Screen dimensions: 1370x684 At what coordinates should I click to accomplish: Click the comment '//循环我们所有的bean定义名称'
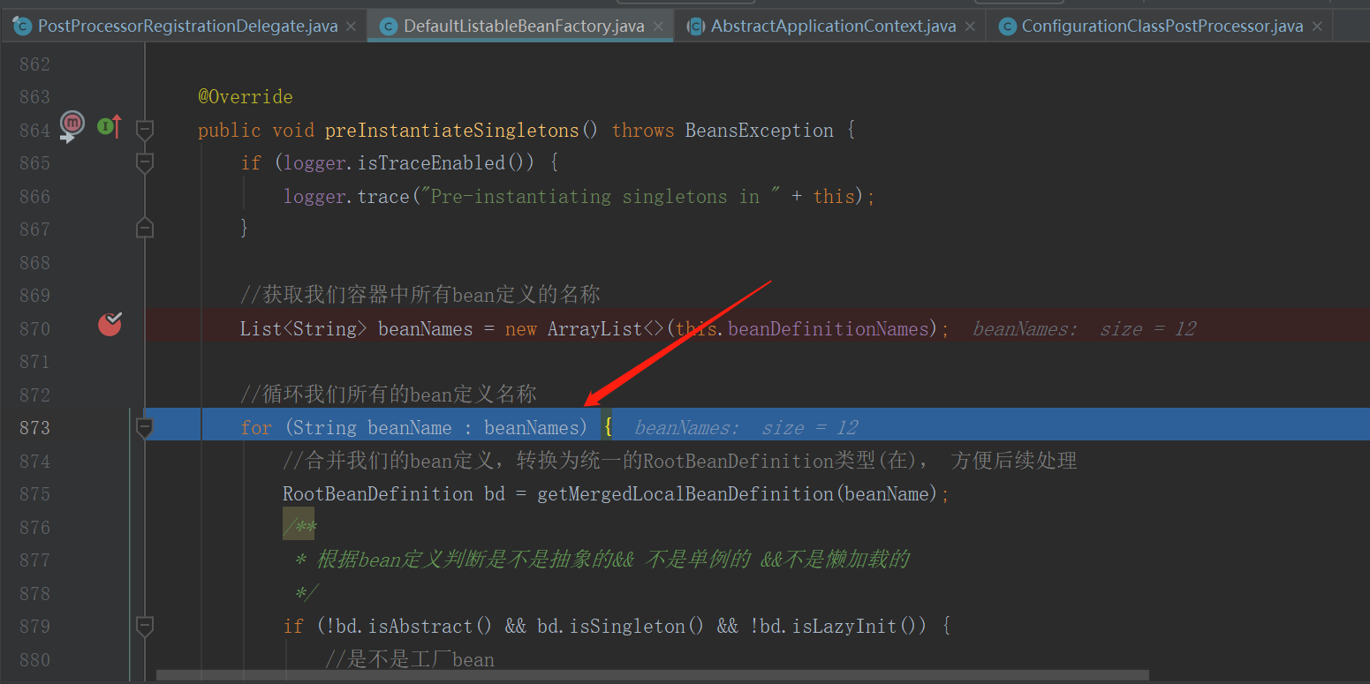tap(389, 395)
